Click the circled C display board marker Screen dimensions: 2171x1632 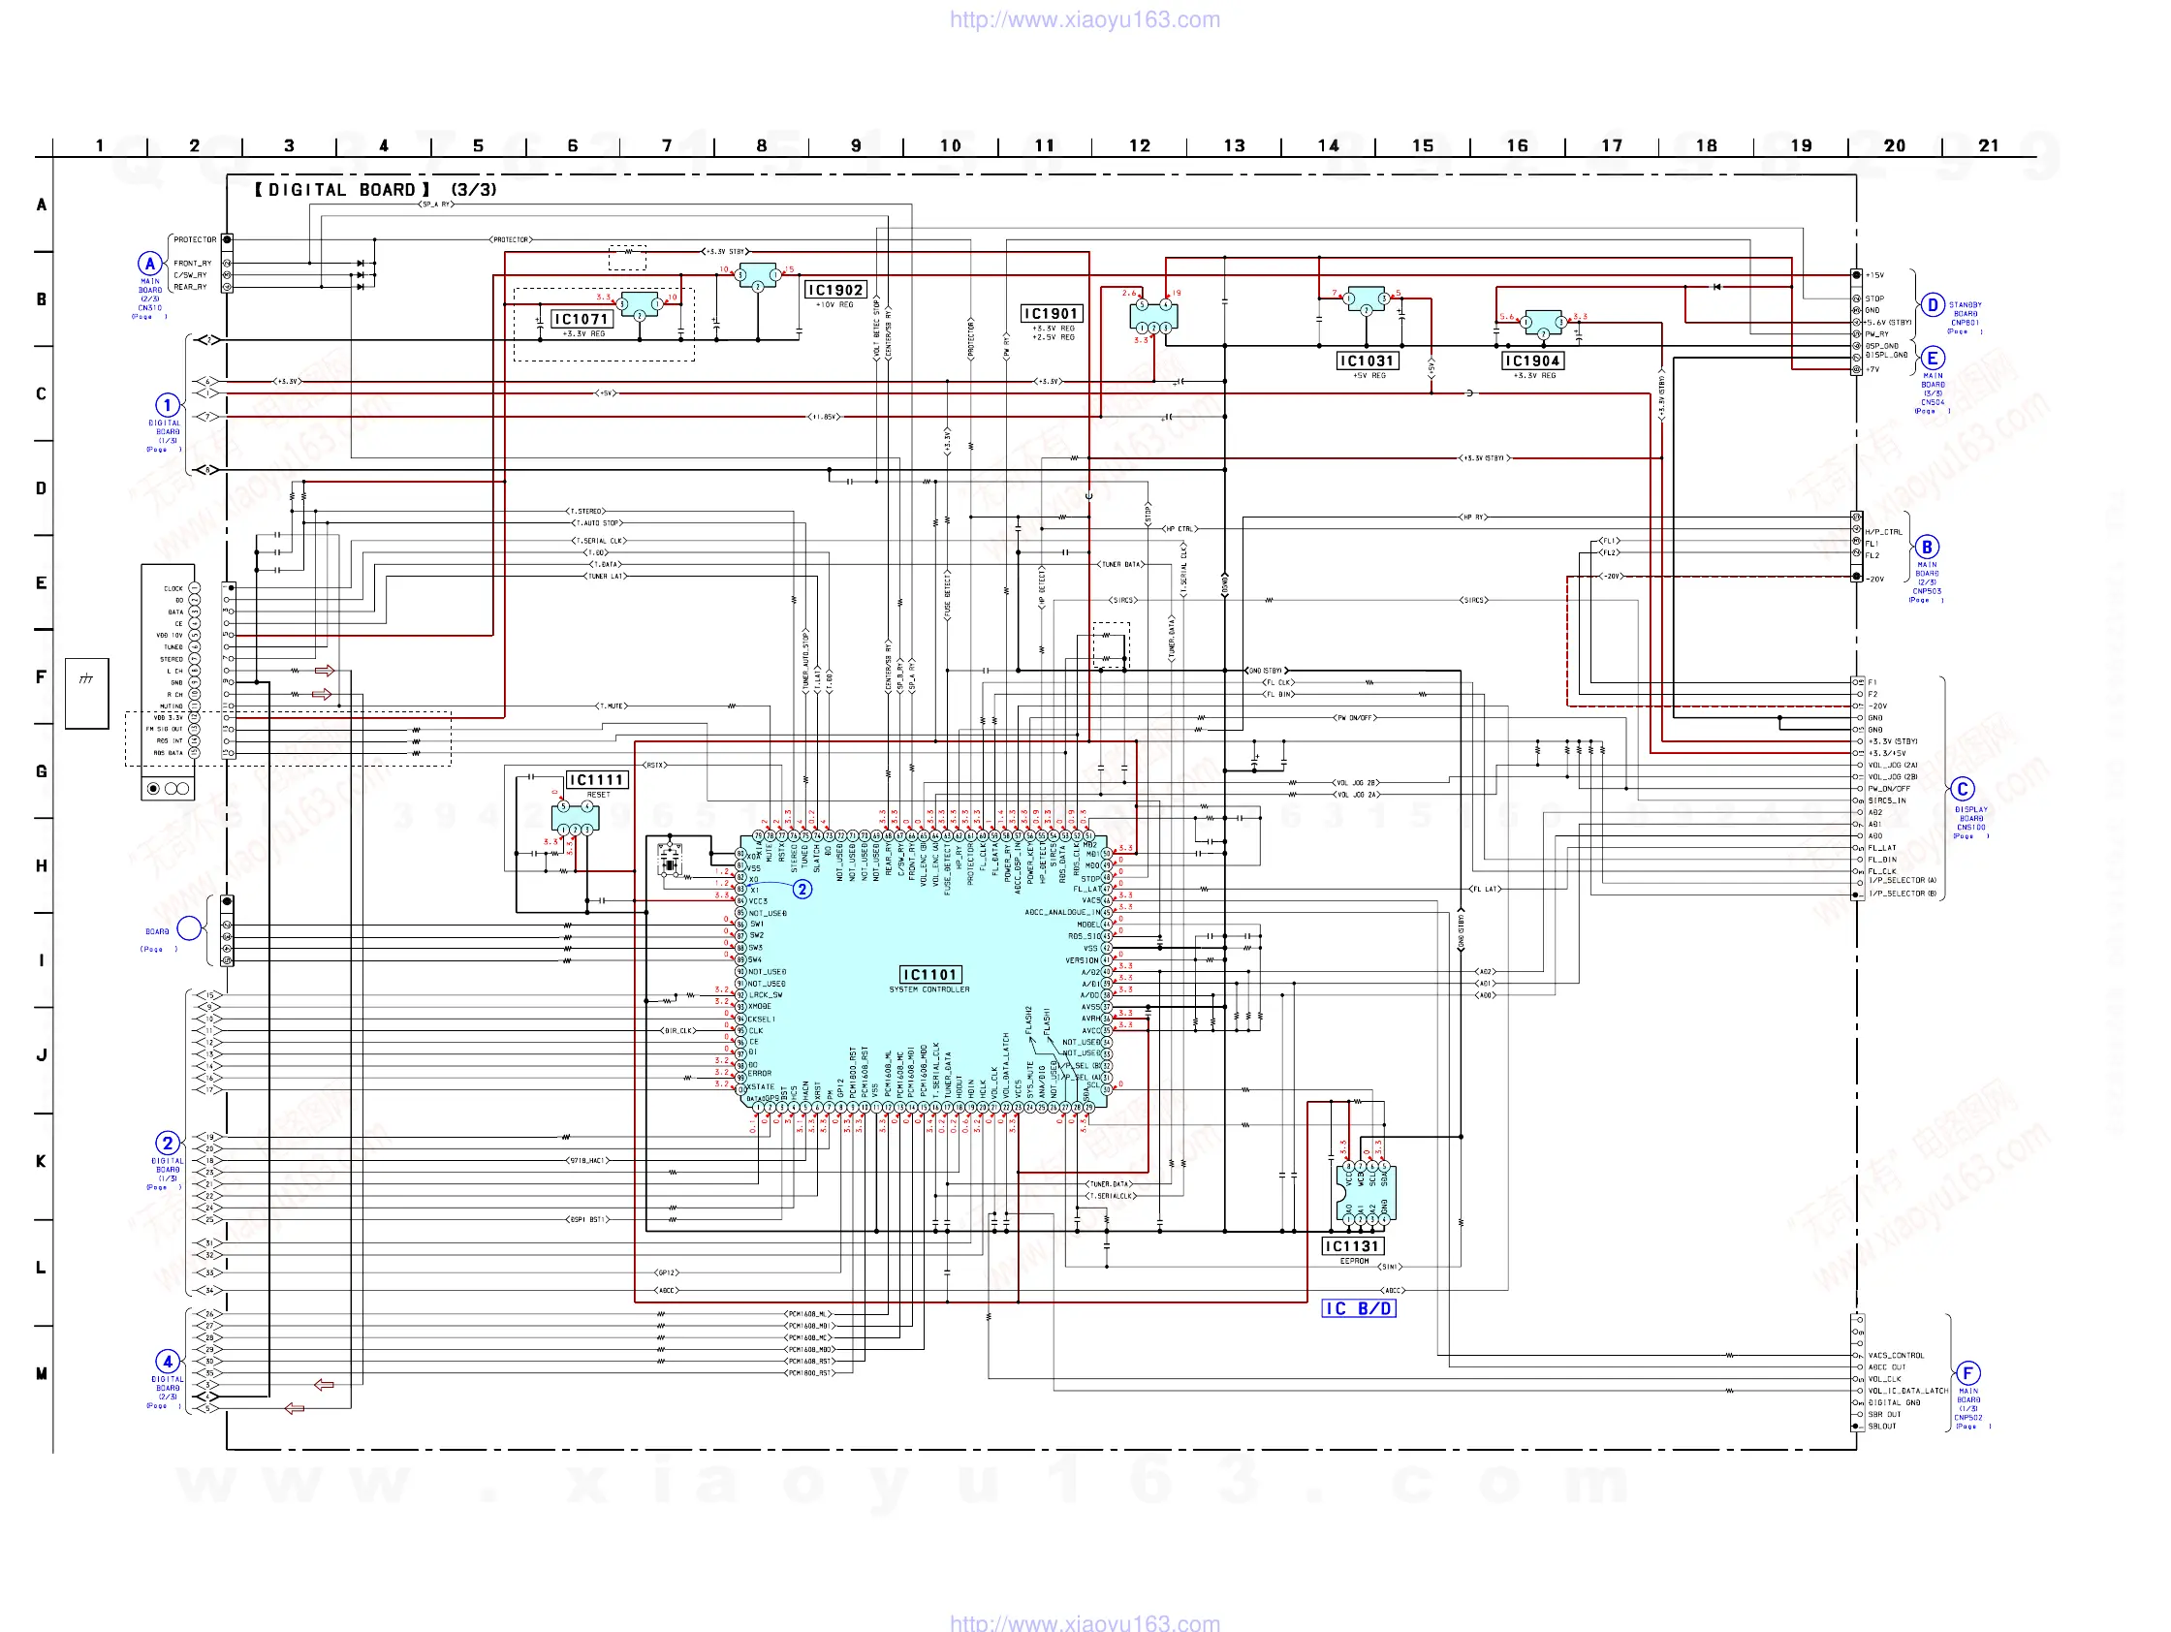[x=1962, y=789]
